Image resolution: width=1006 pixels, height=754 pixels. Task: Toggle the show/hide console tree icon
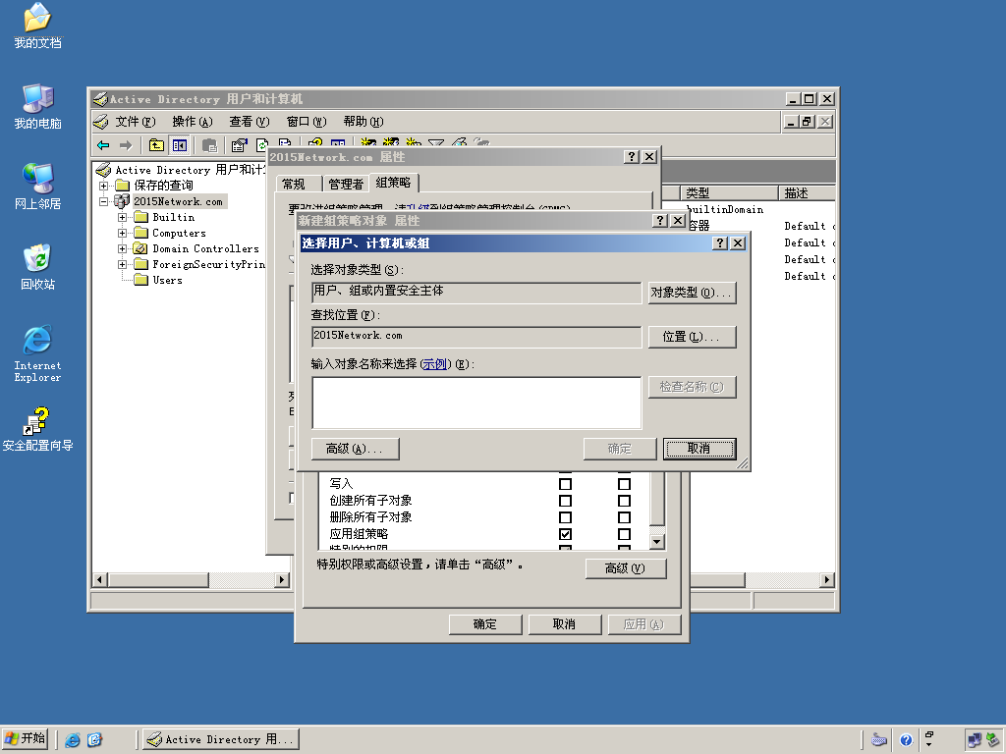(180, 145)
